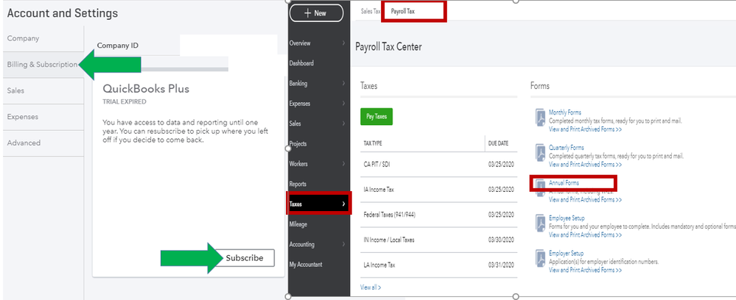736x300 pixels.
Task: Click the Employer Setup PDF icon
Action: 540,258
